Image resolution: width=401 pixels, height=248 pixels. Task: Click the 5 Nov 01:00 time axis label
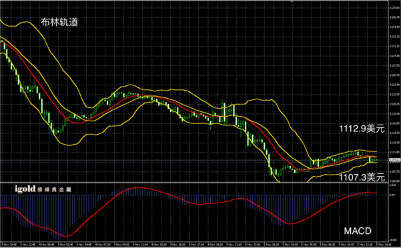pos(270,245)
